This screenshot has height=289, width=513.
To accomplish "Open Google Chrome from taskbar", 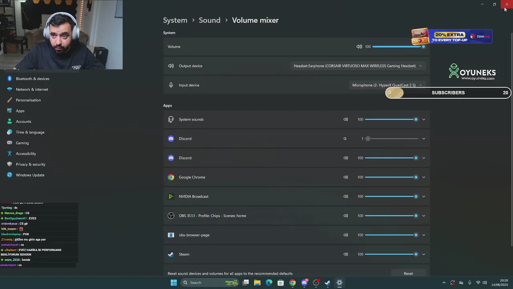I will tap(293, 283).
